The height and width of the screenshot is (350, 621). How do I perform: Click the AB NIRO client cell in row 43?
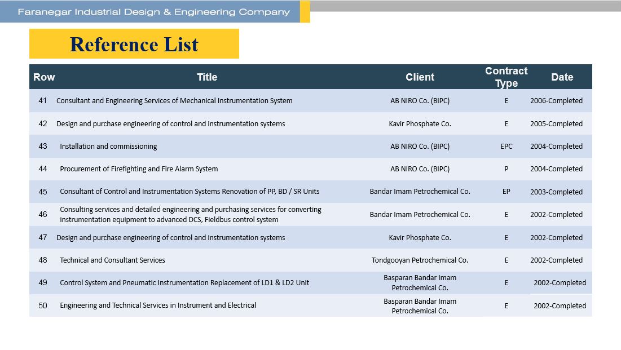(x=420, y=146)
